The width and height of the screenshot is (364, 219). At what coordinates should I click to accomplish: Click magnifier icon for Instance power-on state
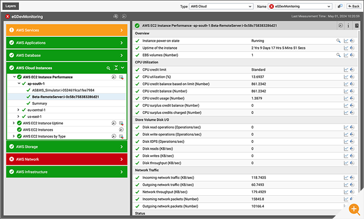(338, 41)
